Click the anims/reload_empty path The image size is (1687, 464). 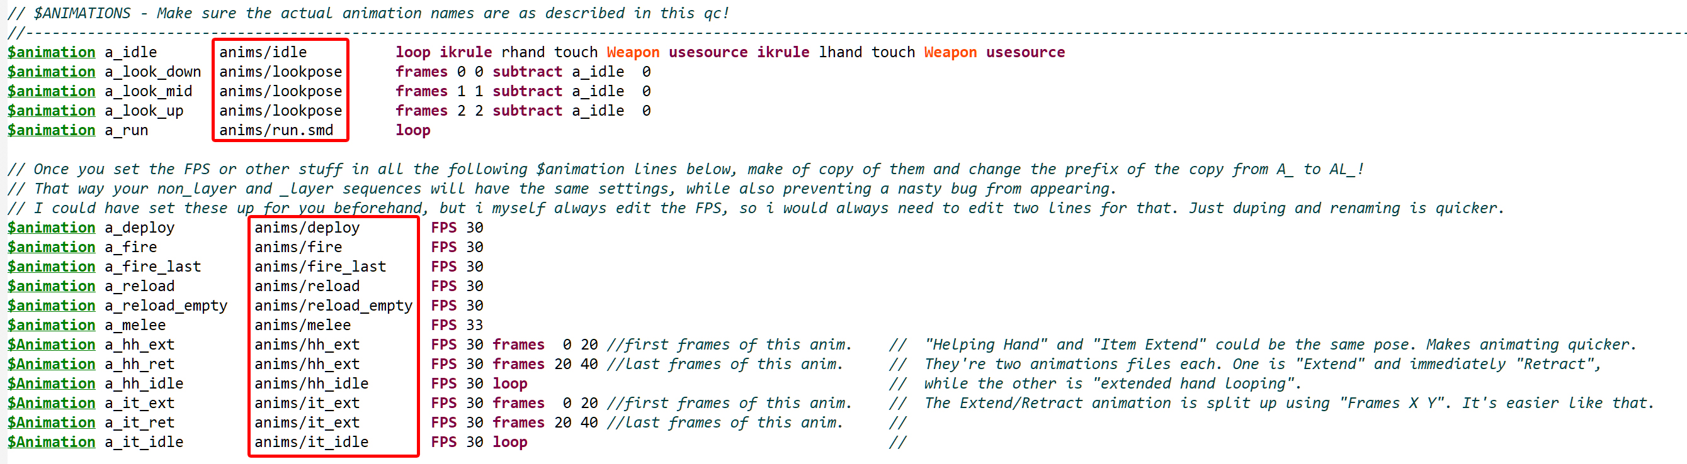333,305
